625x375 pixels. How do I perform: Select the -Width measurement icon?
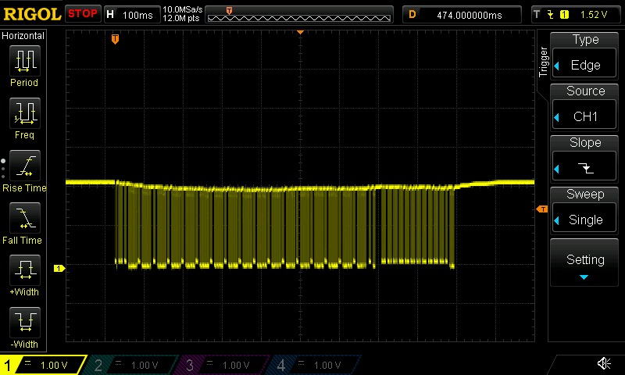[23, 327]
